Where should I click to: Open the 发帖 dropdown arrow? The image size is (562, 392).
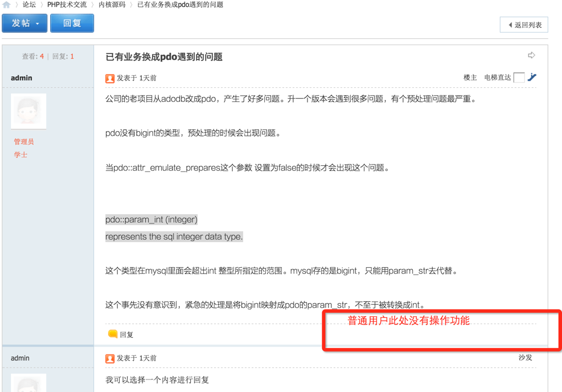(x=37, y=24)
